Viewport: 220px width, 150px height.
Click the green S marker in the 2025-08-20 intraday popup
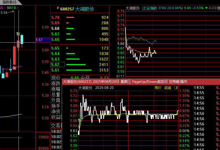(80, 120)
